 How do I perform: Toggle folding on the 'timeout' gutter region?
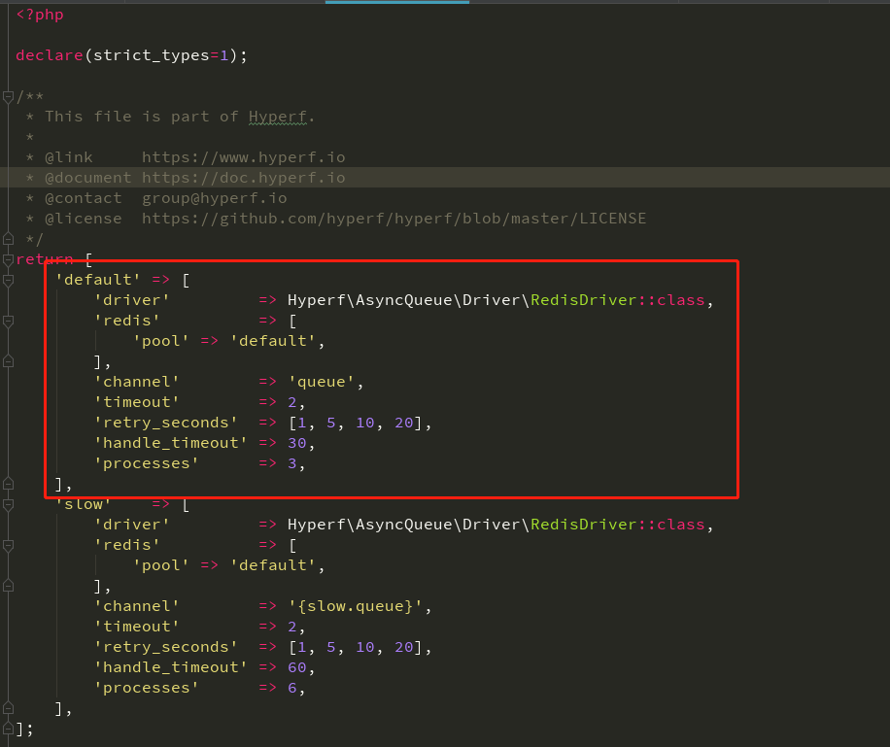pyautogui.click(x=8, y=401)
